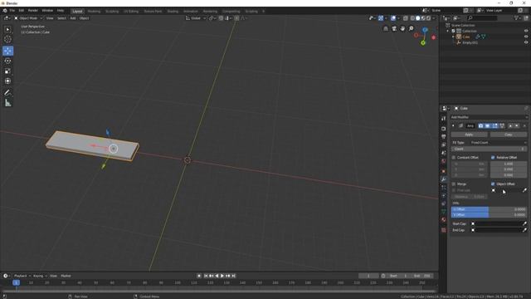The image size is (531, 299).
Task: Toggle orthographic/perspective view icon
Action: (386, 29)
